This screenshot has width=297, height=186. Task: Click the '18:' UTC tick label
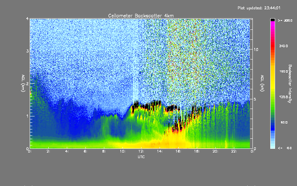[197, 151]
